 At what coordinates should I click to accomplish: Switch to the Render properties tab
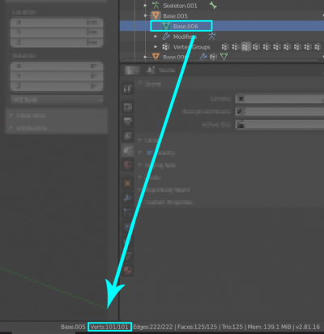click(128, 107)
